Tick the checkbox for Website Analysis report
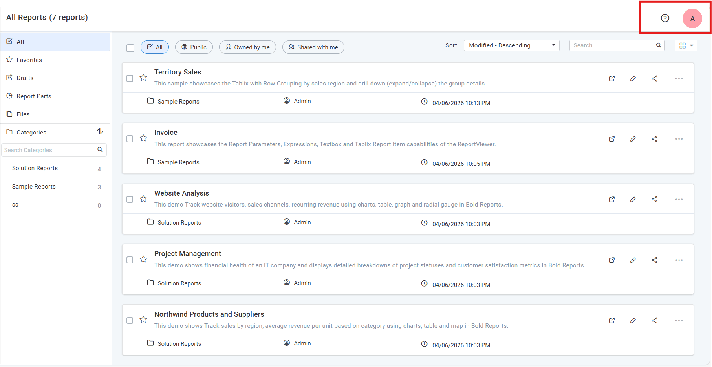Viewport: 712px width, 367px height. click(x=130, y=199)
